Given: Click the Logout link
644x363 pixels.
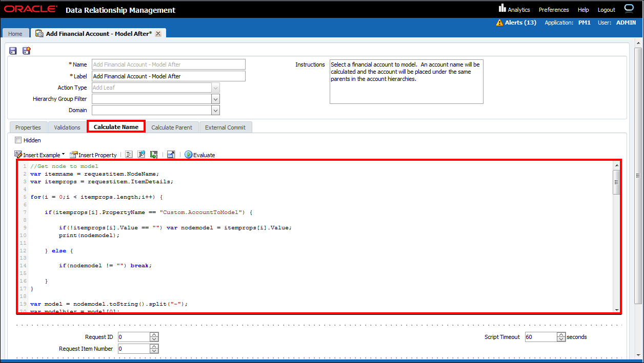Looking at the screenshot, I should 607,10.
